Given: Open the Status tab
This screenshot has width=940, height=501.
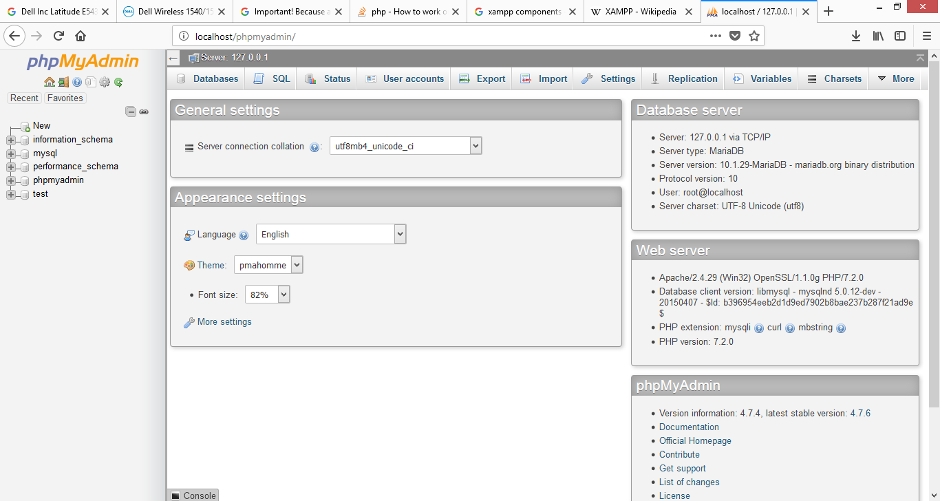Looking at the screenshot, I should pyautogui.click(x=328, y=78).
